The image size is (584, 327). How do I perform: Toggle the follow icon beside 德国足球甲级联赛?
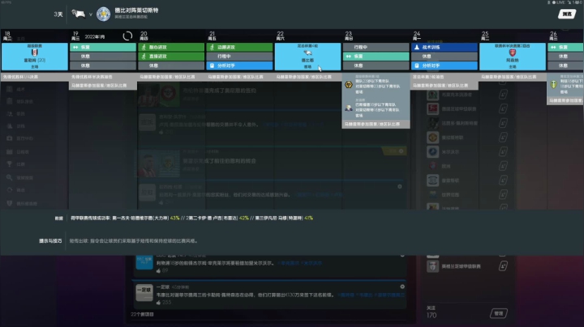click(503, 109)
